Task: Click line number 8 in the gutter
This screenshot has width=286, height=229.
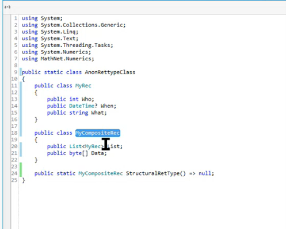Action: click(x=16, y=65)
